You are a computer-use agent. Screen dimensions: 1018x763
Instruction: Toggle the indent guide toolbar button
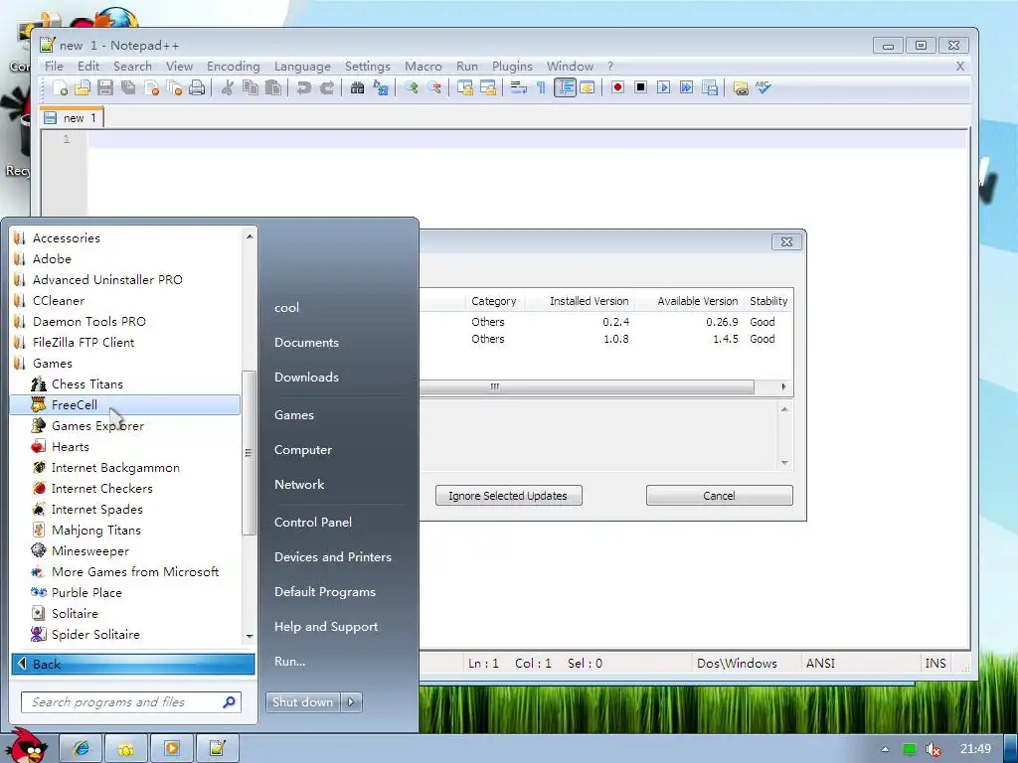tap(565, 87)
